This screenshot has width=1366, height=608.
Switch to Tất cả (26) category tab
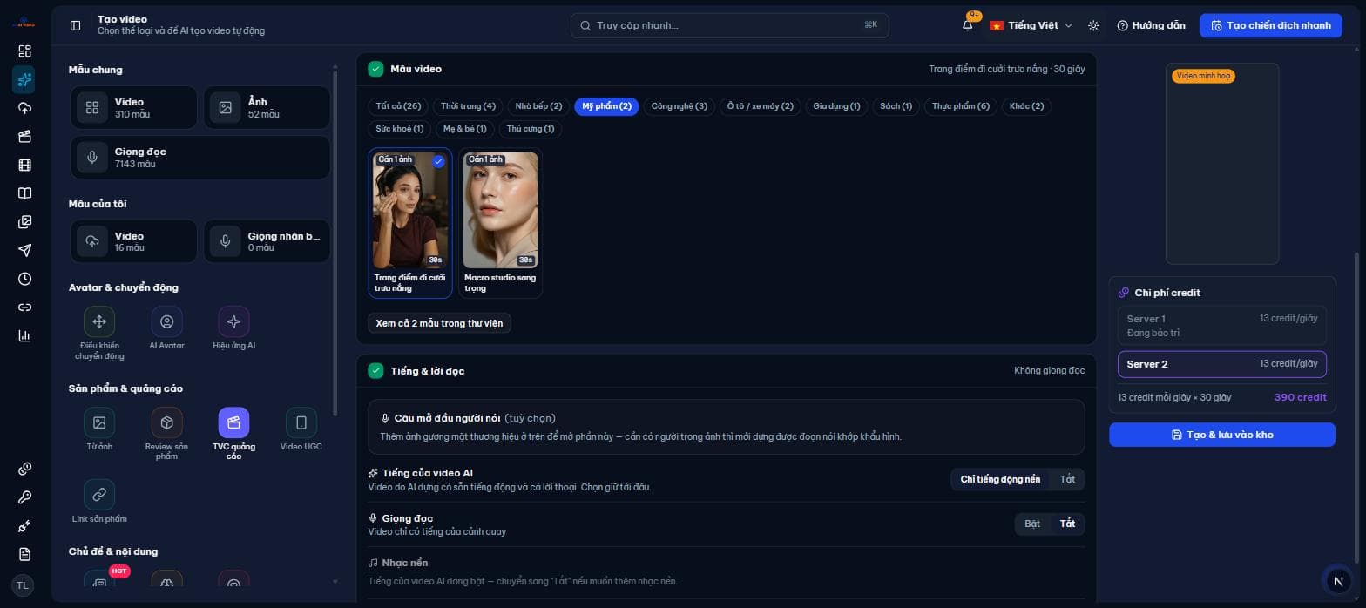tap(398, 106)
